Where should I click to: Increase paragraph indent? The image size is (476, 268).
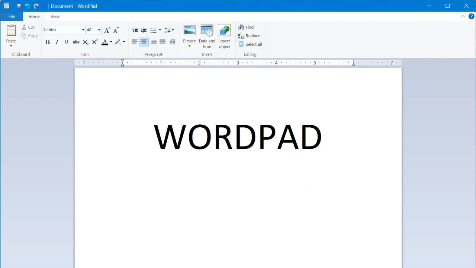(x=144, y=30)
